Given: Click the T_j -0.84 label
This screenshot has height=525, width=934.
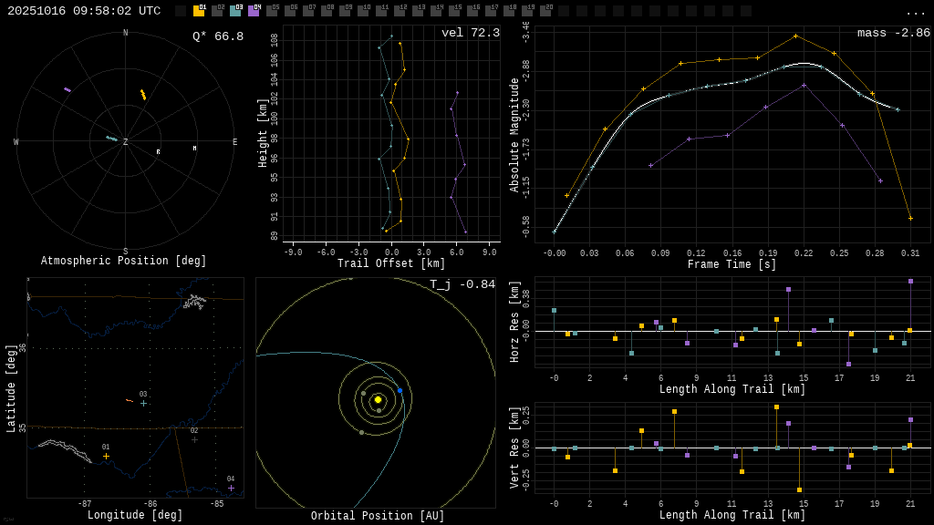Looking at the screenshot, I should click(462, 284).
